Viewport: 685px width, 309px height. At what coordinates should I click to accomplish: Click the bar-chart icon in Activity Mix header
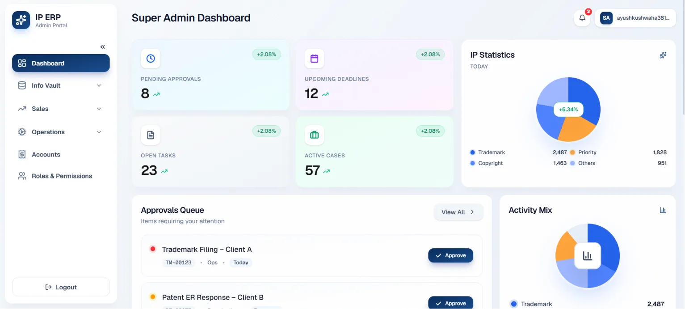coord(663,210)
